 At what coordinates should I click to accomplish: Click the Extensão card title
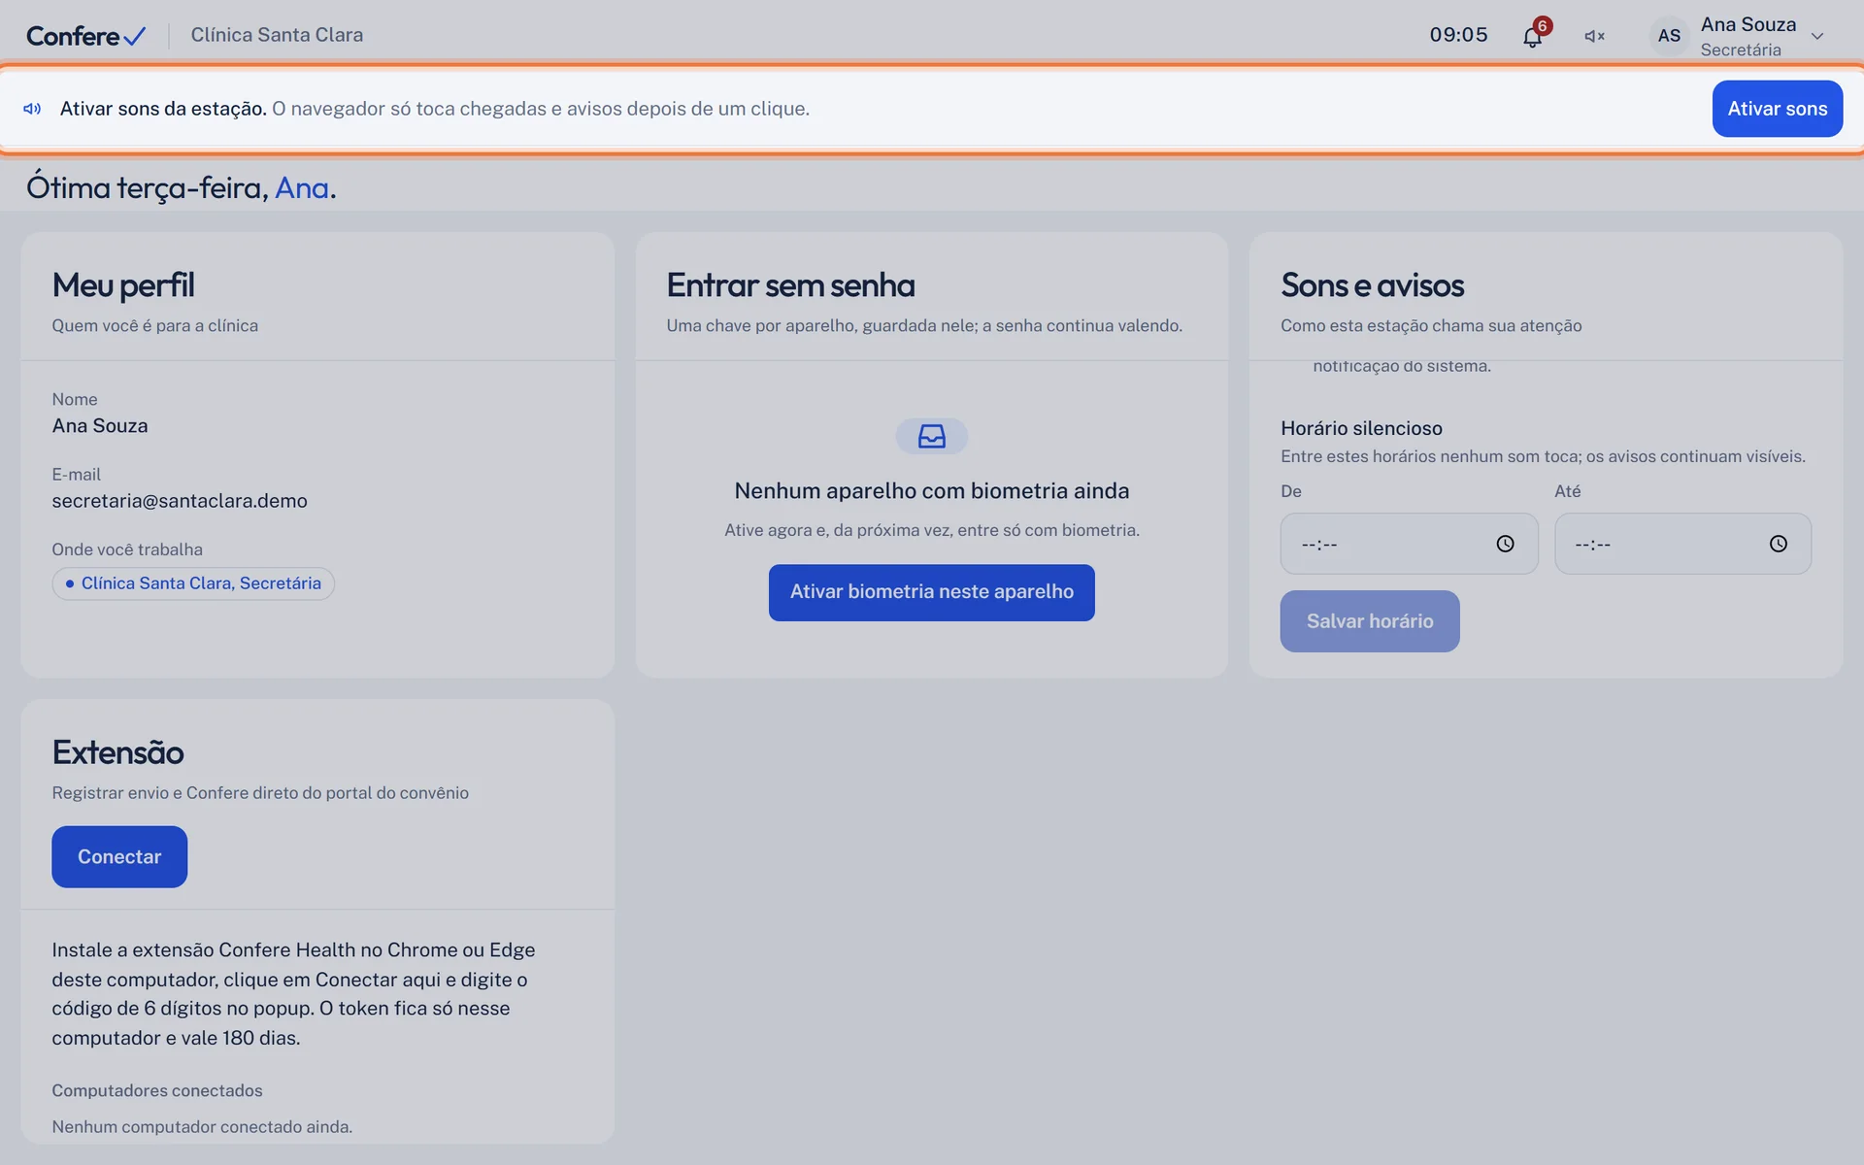pyautogui.click(x=117, y=752)
